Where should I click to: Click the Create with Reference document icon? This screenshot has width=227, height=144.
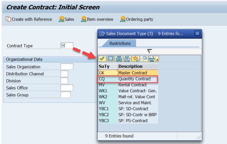tap(8, 19)
